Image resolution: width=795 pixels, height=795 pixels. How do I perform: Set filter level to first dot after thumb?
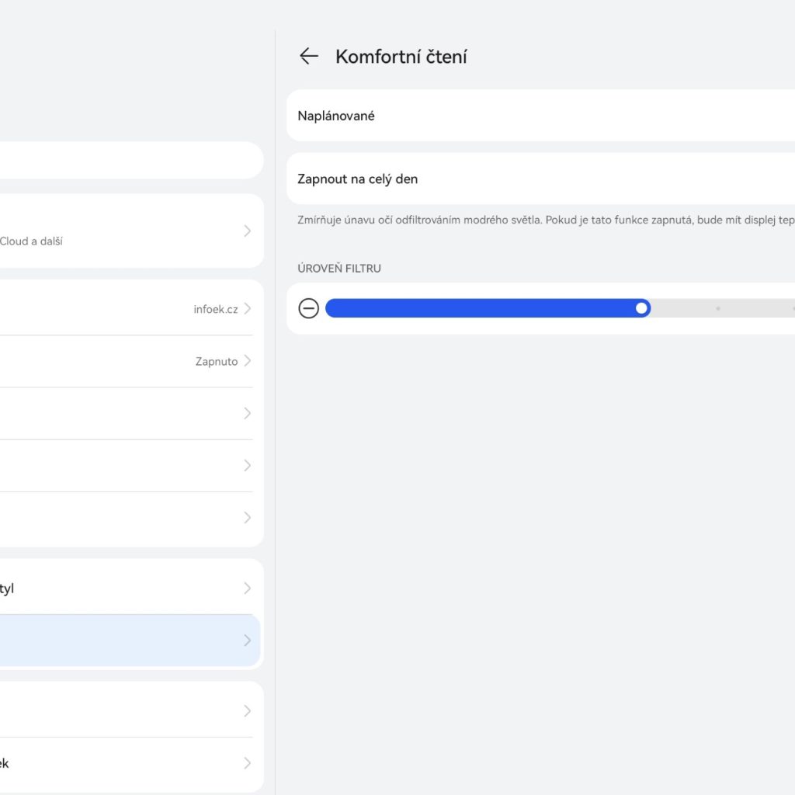click(x=718, y=309)
